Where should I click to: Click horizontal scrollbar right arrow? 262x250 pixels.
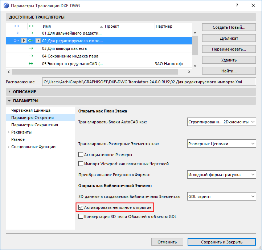(189, 72)
